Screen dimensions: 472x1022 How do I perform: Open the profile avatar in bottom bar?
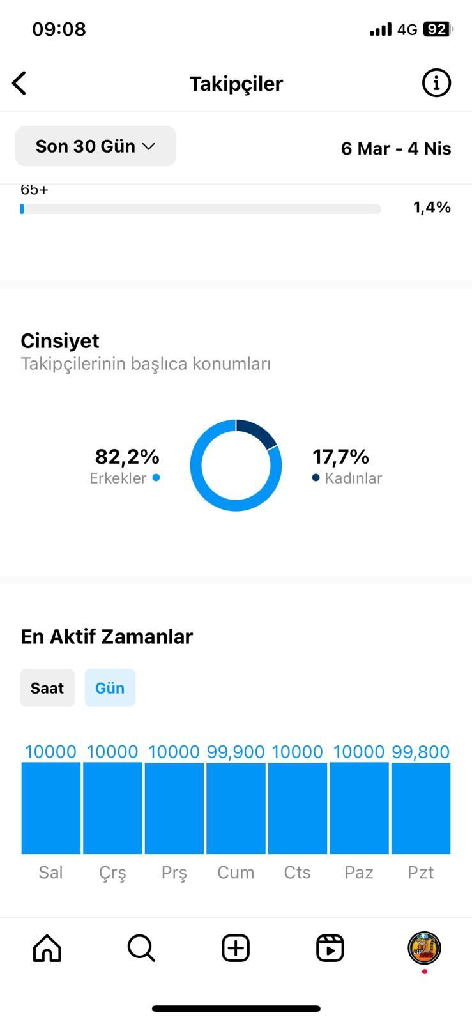425,948
